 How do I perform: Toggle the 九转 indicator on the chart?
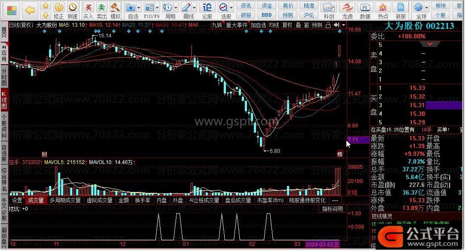pyautogui.click(x=217, y=25)
